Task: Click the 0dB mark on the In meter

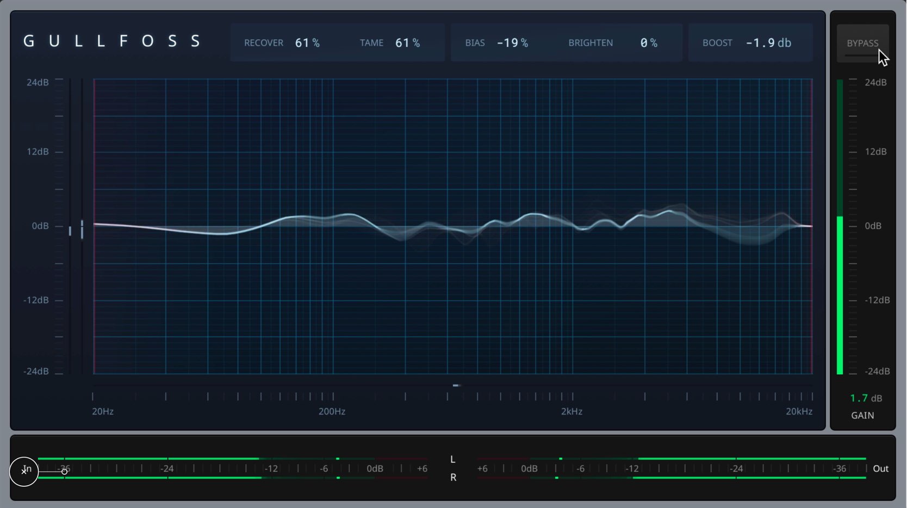Action: [375, 469]
